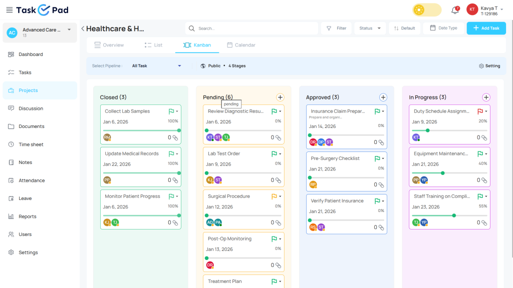Open Reports in the sidebar
The width and height of the screenshot is (513, 288).
coord(27,216)
